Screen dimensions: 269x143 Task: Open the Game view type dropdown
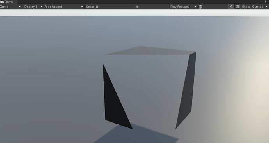click(x=10, y=7)
